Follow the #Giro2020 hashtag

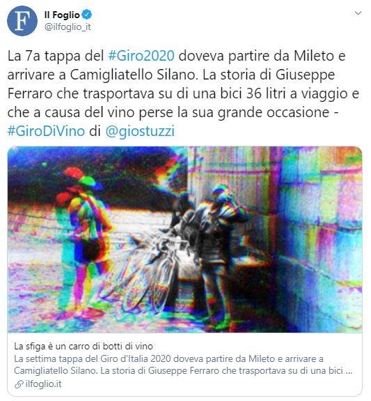pos(141,56)
